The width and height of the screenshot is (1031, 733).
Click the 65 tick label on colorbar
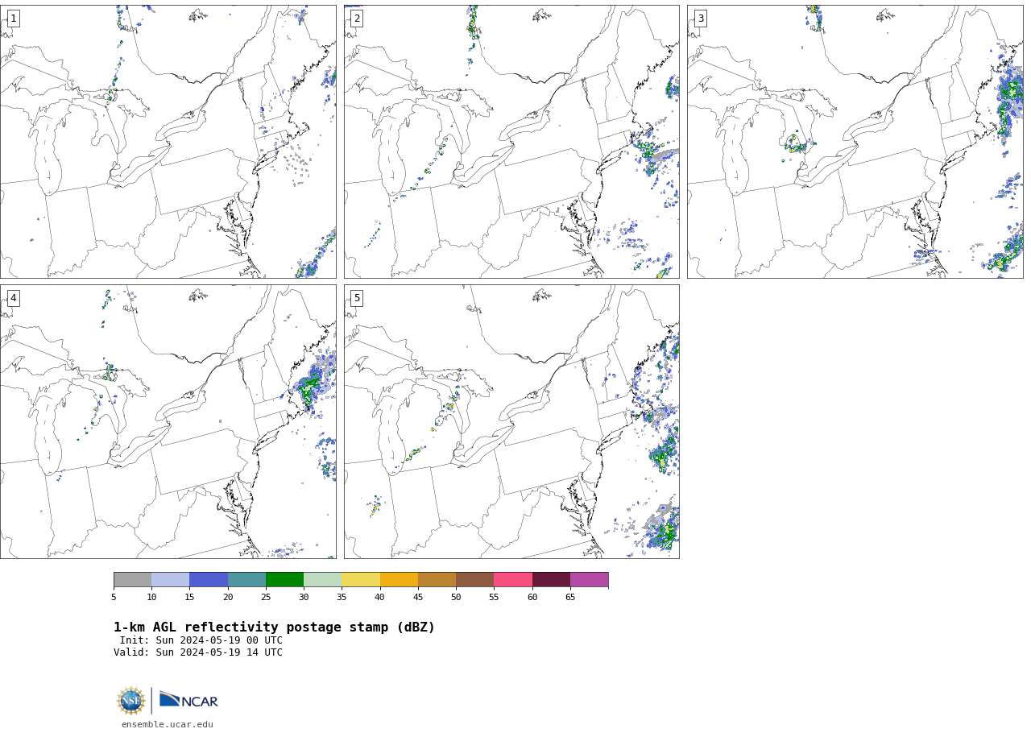570,597
